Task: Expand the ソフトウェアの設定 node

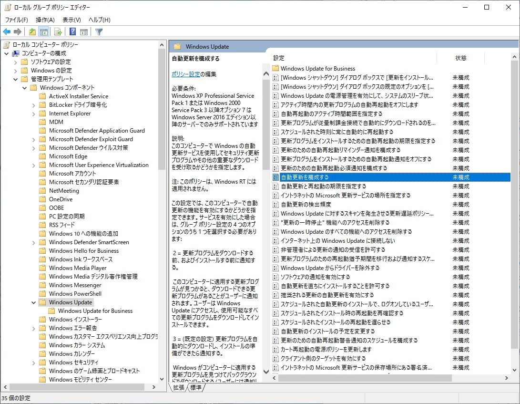Action: pos(15,62)
